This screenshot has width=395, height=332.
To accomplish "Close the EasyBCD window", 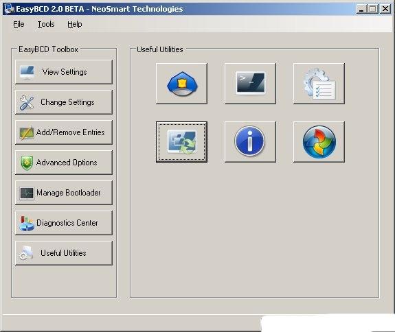I will (x=385, y=9).
